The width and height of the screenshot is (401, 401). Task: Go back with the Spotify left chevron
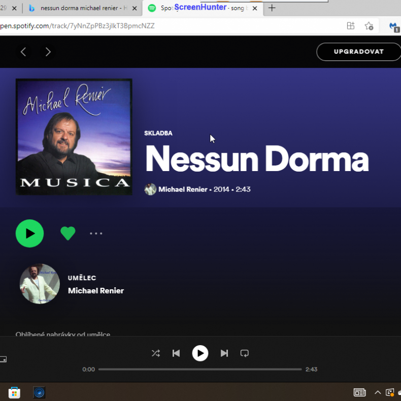tap(23, 52)
